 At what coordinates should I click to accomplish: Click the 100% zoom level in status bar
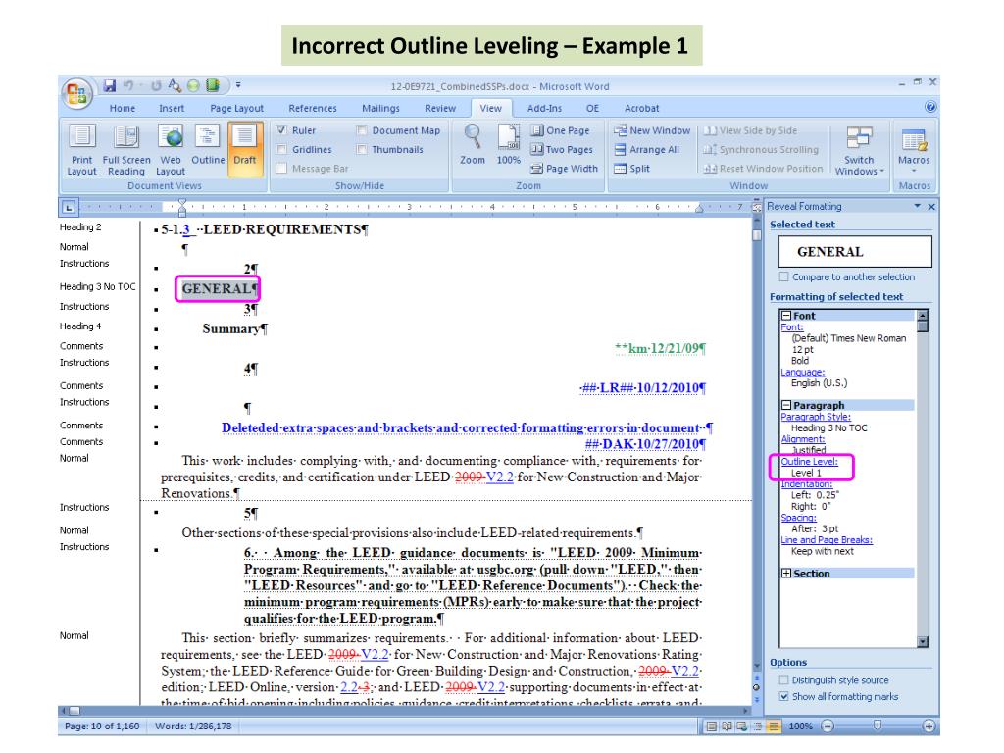click(800, 727)
